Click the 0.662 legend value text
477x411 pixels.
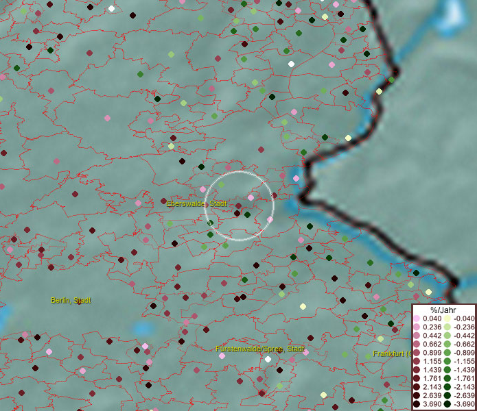coord(432,345)
